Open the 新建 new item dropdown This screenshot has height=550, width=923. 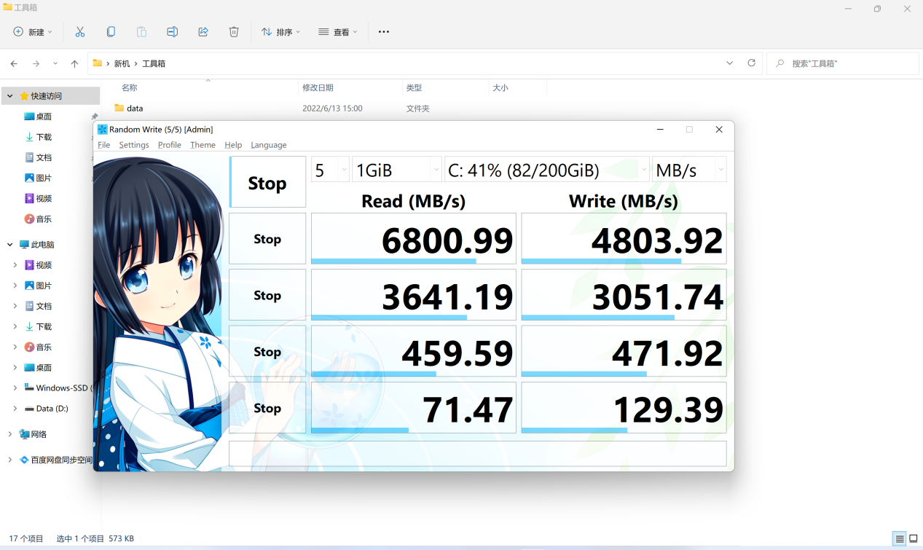tap(33, 32)
